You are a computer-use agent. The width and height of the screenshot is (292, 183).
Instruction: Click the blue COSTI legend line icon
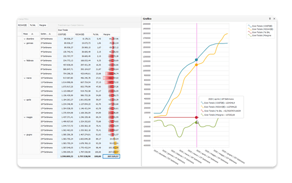(x=249, y=26)
